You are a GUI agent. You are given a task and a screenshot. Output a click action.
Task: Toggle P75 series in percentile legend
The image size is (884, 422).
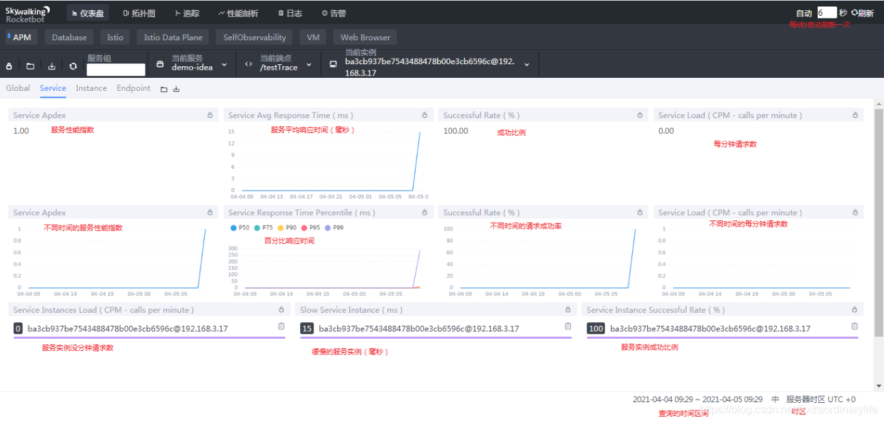[x=263, y=227]
